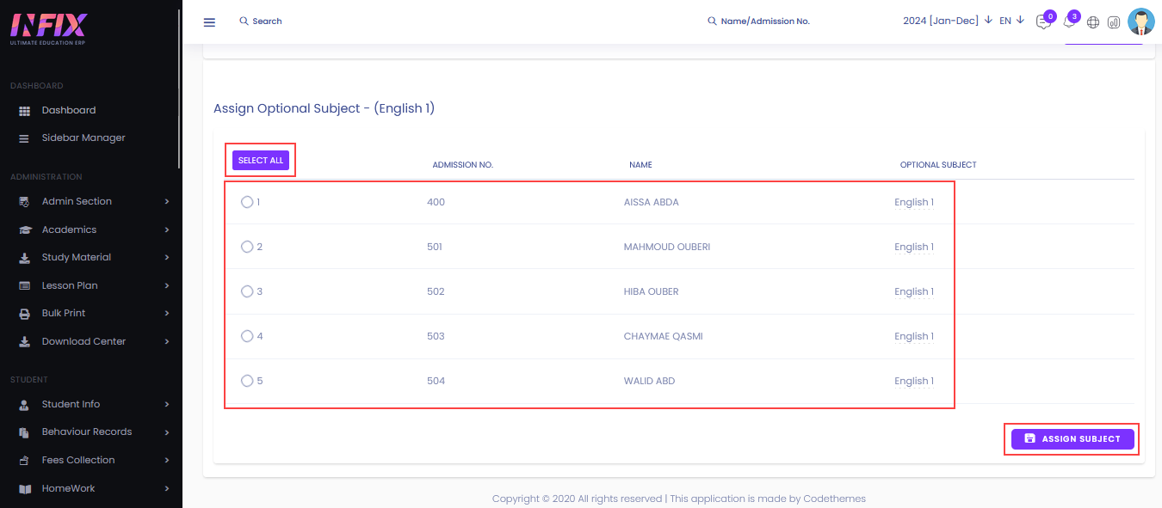Click the Download Center icon

pyautogui.click(x=25, y=342)
